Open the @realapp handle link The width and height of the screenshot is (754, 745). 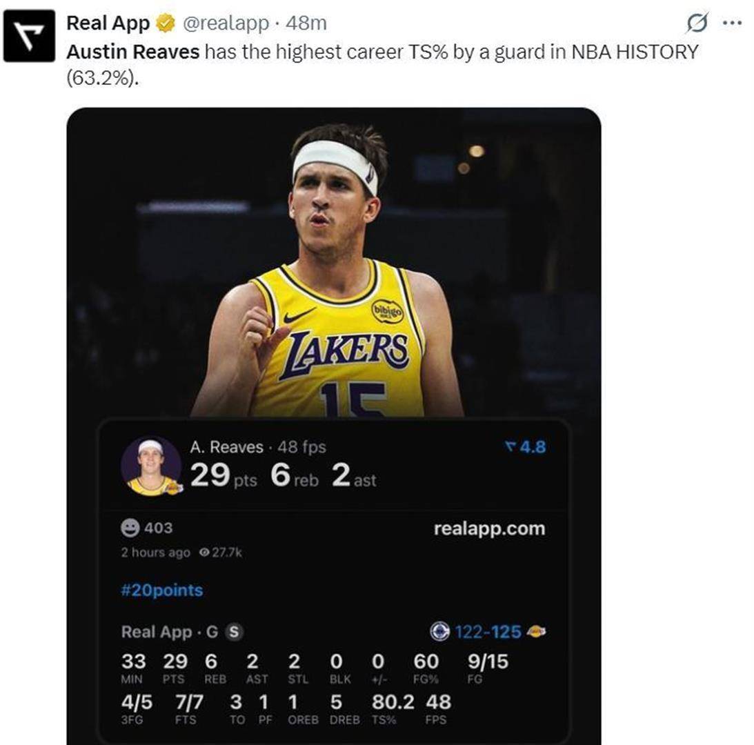point(225,24)
